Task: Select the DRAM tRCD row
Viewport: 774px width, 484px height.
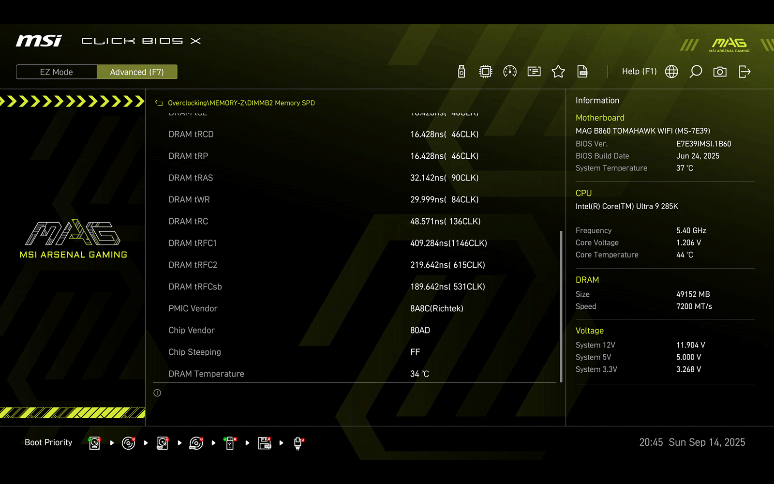Action: pos(356,134)
